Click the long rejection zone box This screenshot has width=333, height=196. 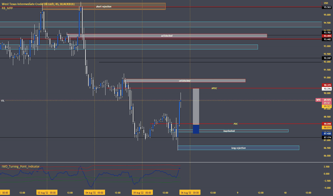238,148
